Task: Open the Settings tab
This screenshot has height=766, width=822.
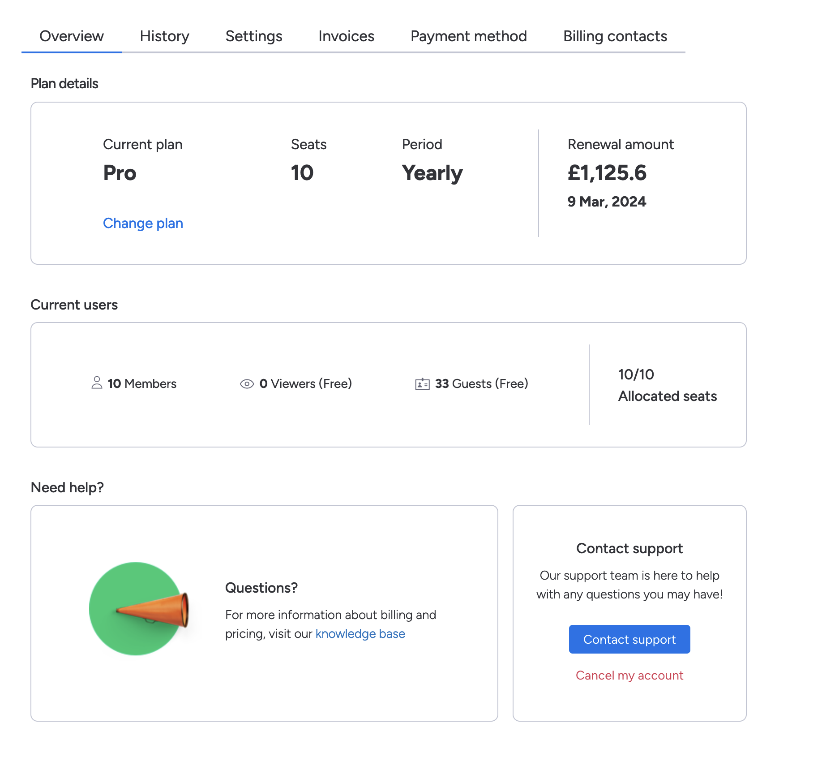Action: pyautogui.click(x=254, y=36)
